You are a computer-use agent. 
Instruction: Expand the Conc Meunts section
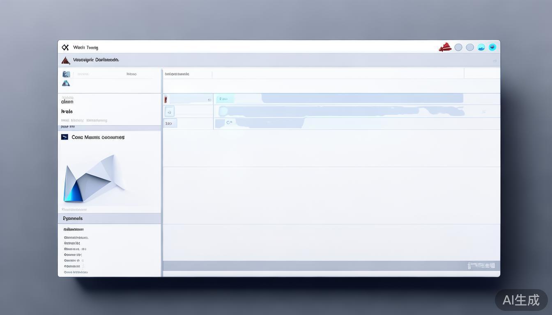click(98, 137)
